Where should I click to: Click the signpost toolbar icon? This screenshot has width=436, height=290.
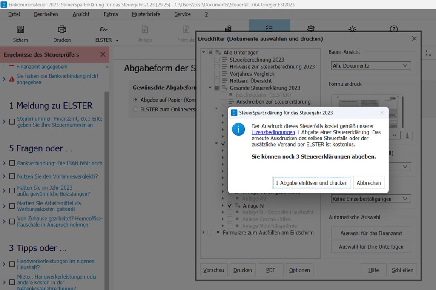click(311, 28)
